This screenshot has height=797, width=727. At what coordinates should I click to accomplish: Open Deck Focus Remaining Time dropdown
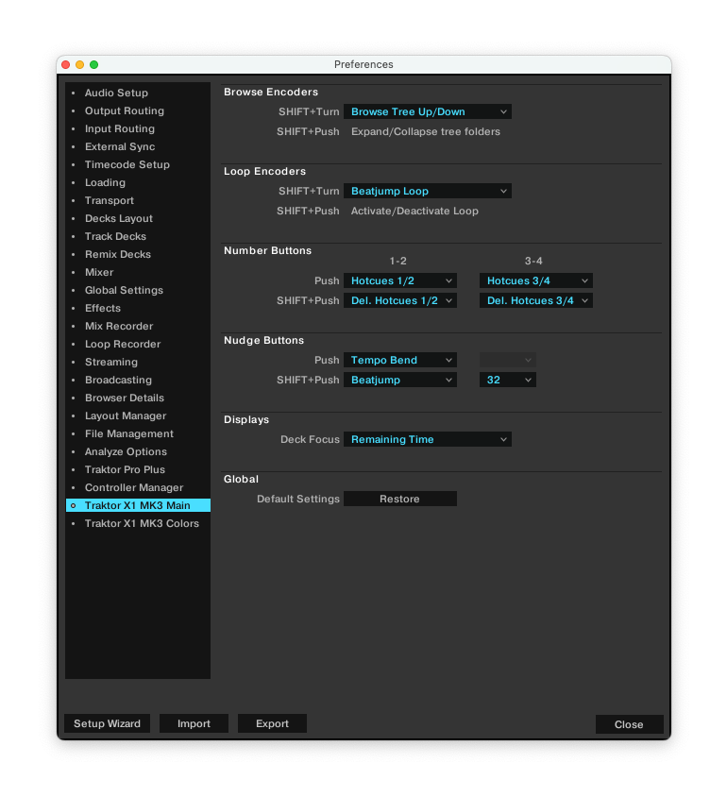click(427, 439)
